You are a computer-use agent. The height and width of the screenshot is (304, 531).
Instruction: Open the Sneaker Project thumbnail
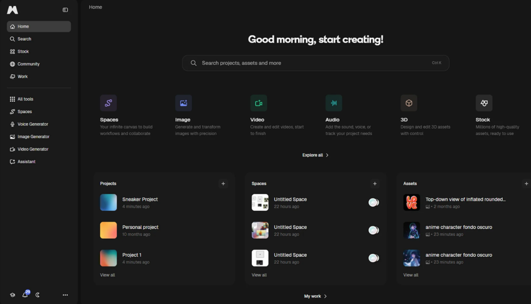(x=108, y=202)
